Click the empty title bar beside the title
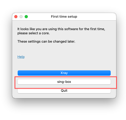The image size is (126, 120). tap(96, 17)
